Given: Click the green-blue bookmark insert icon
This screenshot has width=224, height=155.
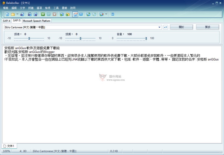Looking at the screenshot, I should pos(88,14).
